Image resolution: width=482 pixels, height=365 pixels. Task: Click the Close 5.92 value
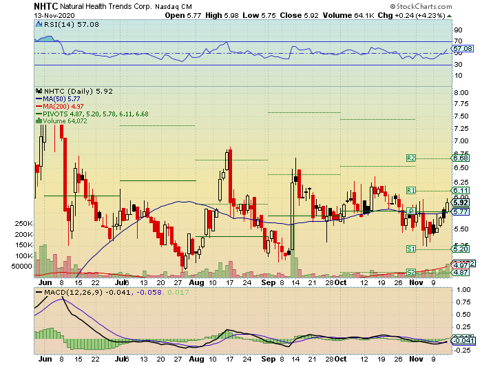point(299,15)
